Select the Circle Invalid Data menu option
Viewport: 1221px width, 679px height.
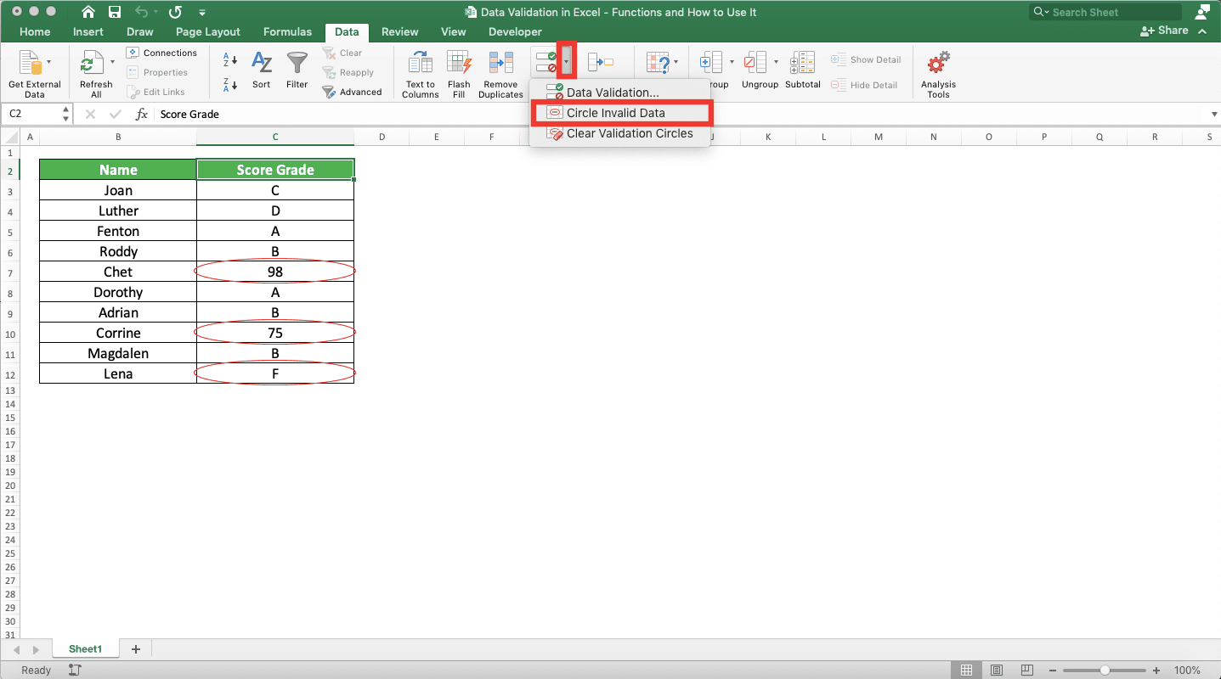[620, 112]
